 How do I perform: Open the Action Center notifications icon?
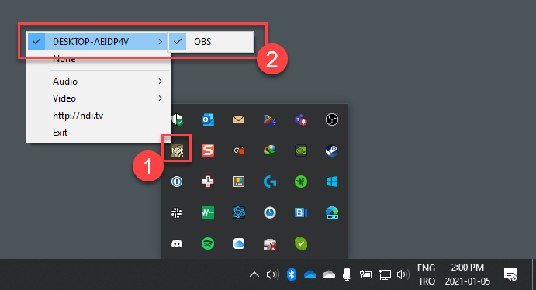pos(510,274)
